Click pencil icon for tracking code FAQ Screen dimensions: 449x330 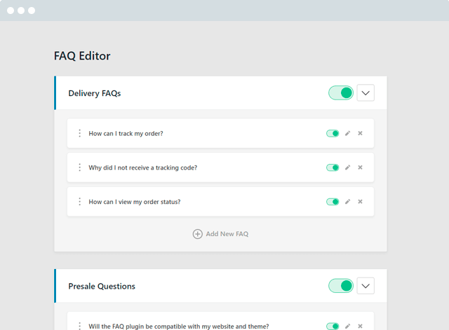pyautogui.click(x=347, y=167)
